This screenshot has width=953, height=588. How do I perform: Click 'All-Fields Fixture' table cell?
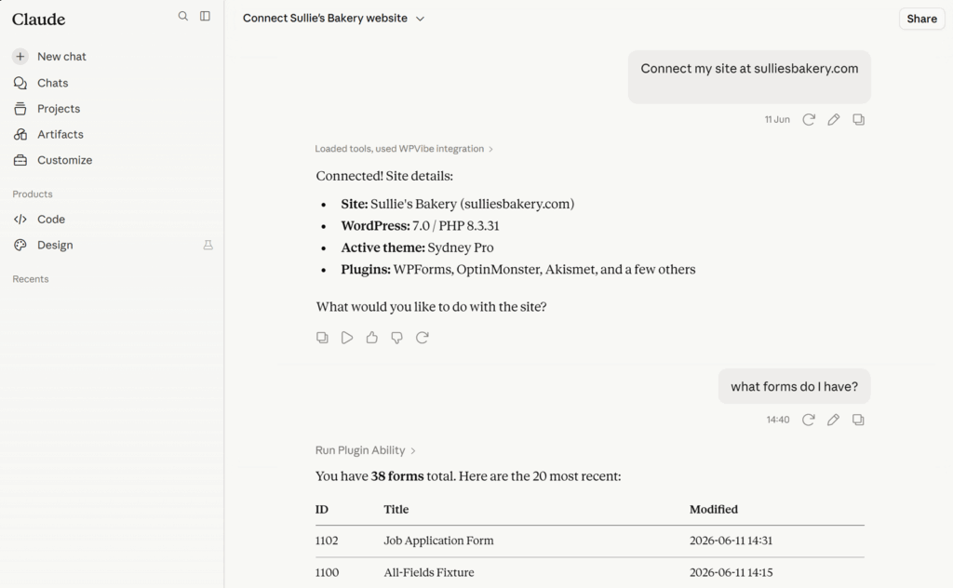(x=428, y=572)
